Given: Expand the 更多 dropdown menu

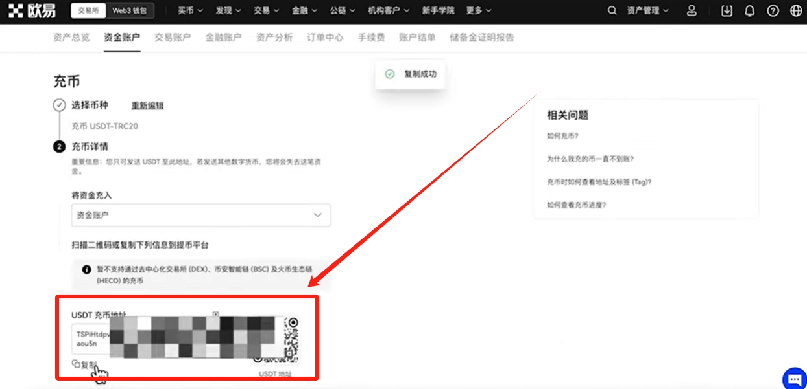Looking at the screenshot, I should click(x=479, y=11).
